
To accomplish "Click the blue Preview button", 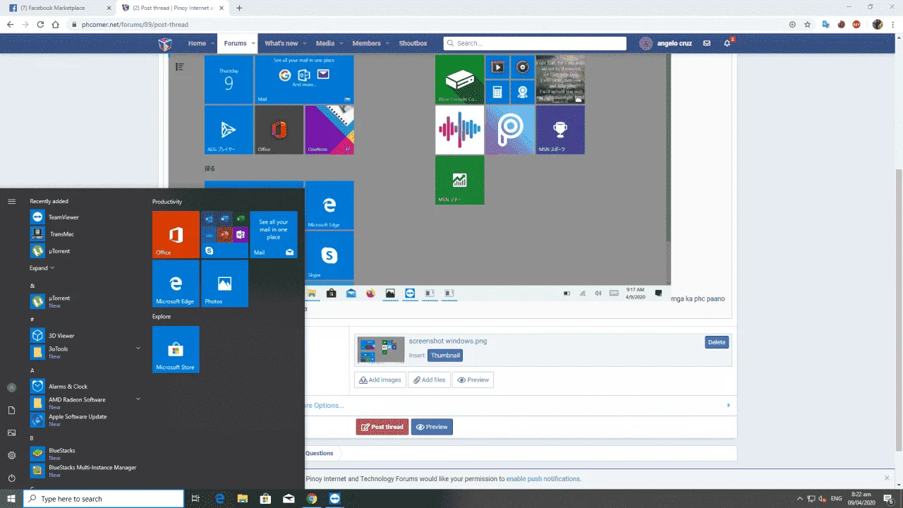I will tap(432, 427).
